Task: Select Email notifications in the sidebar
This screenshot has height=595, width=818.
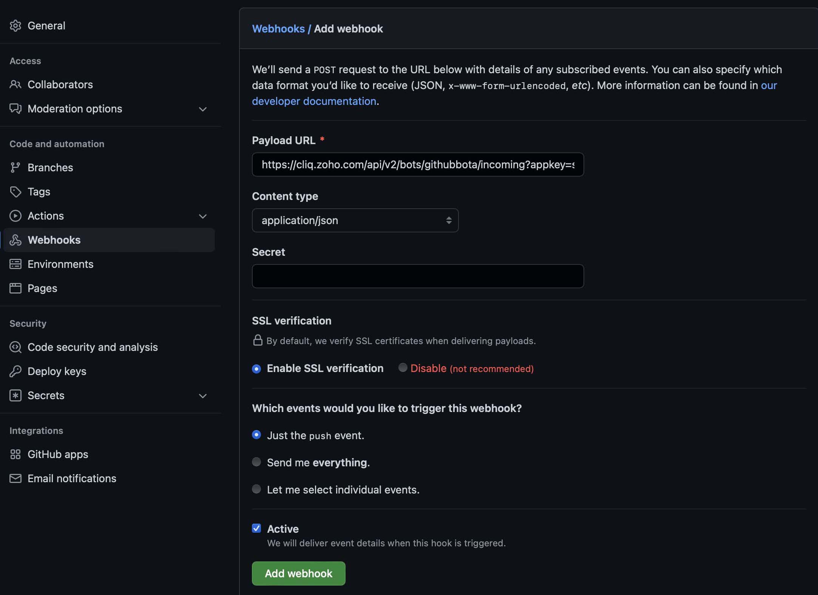Action: [x=72, y=478]
